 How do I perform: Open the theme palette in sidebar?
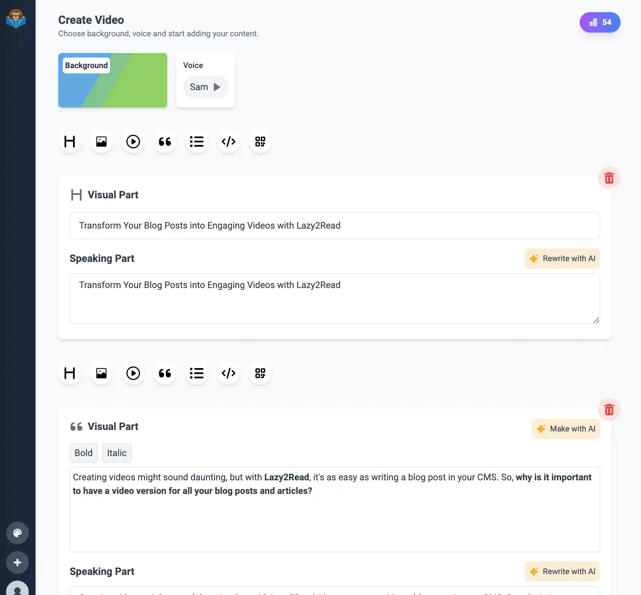click(x=17, y=533)
